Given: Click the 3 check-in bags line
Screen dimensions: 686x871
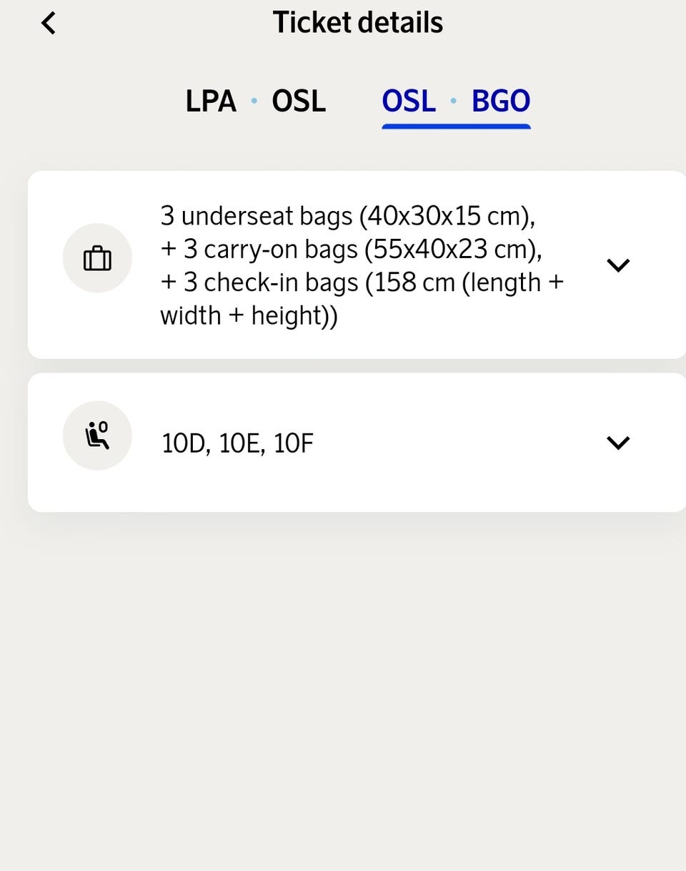Looking at the screenshot, I should tap(362, 282).
